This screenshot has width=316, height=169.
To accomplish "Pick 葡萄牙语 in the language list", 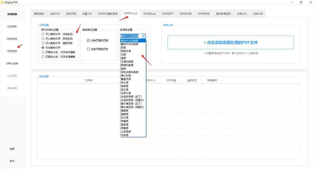I will (133, 79).
